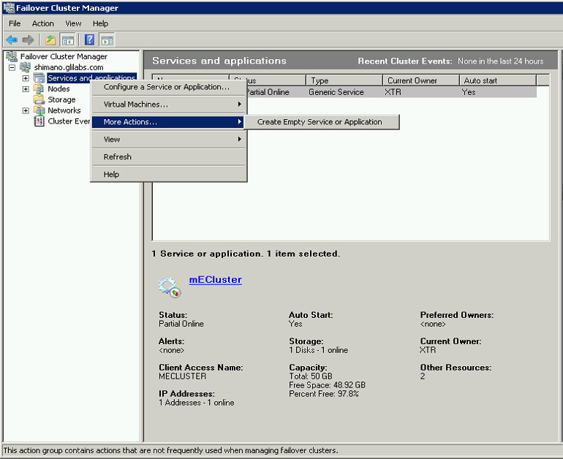Expand the Nodes tree branch
Image resolution: width=563 pixels, height=459 pixels.
coord(26,89)
